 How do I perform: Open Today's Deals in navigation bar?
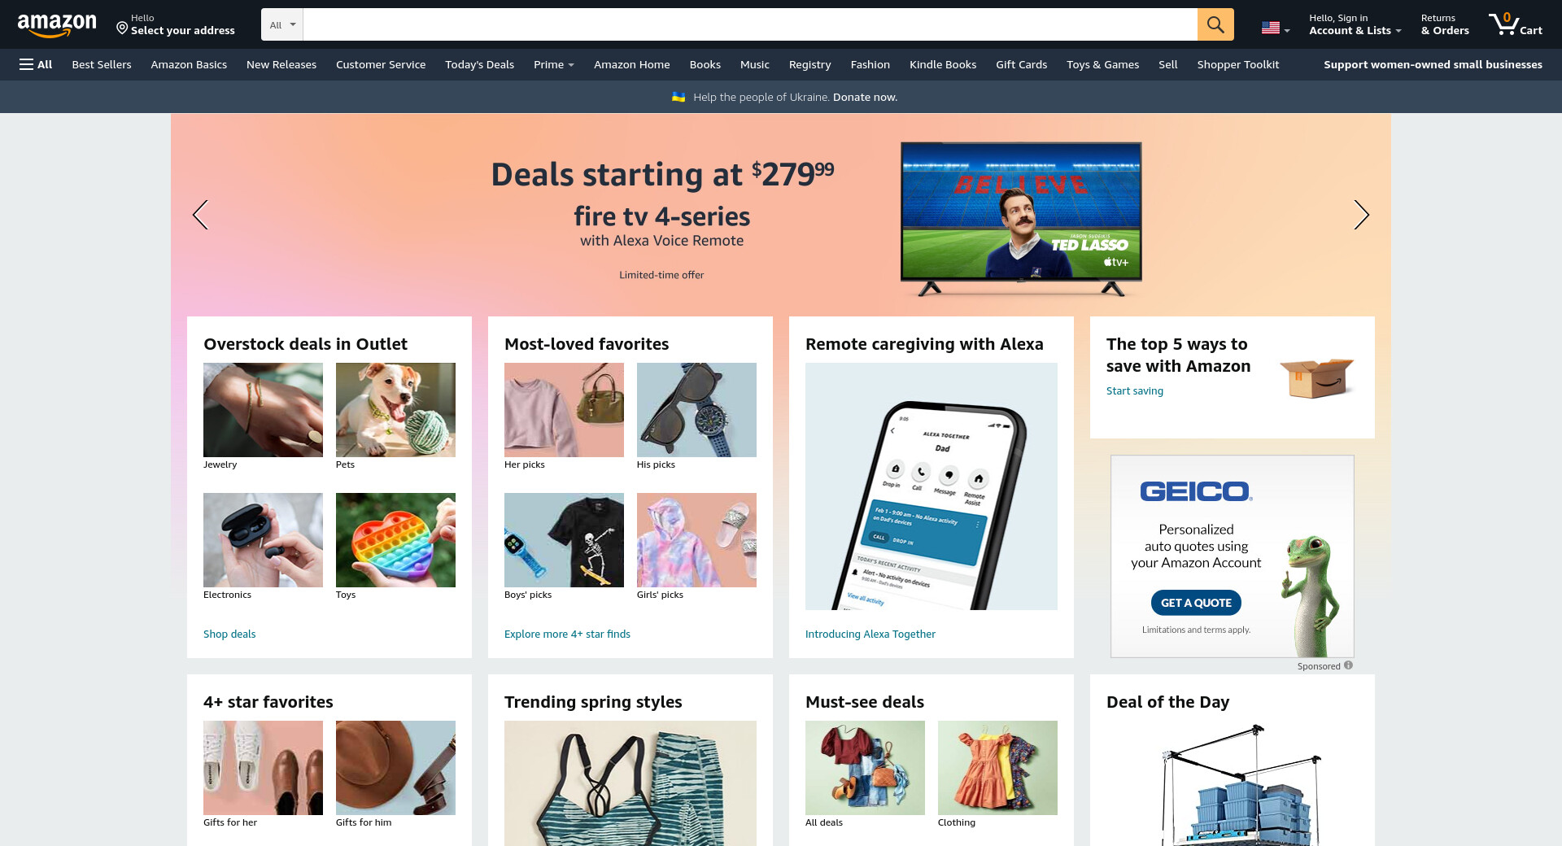(479, 64)
